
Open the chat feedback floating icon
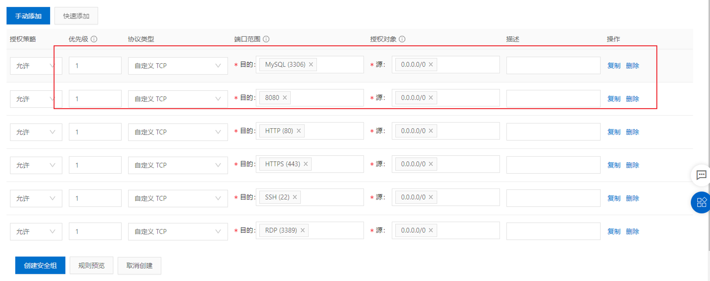coord(701,175)
